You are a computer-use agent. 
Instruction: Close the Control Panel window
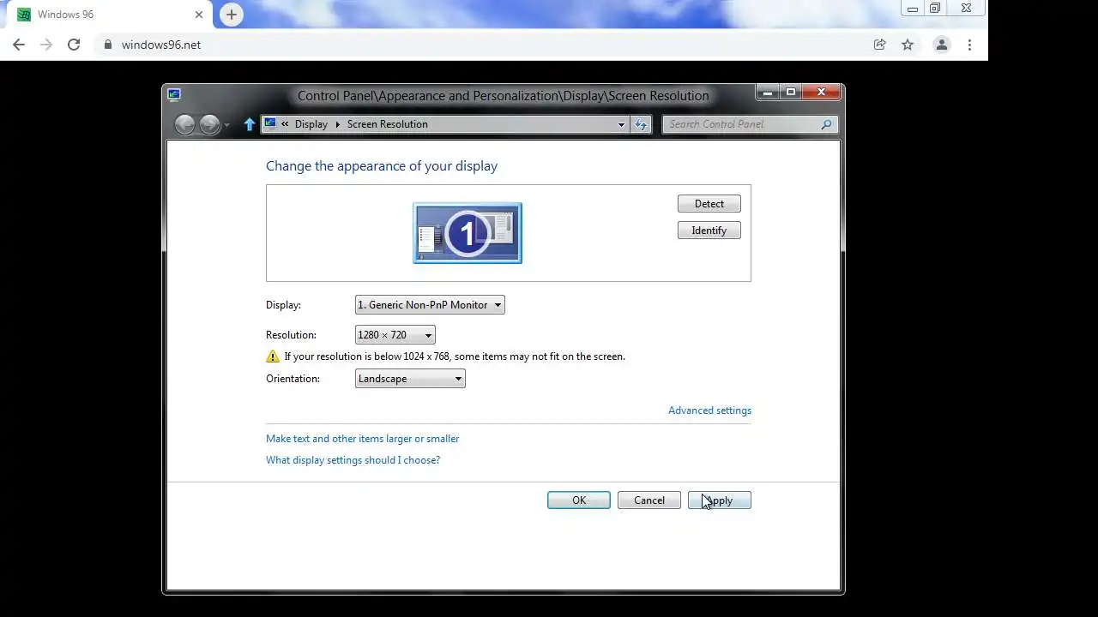tap(821, 92)
